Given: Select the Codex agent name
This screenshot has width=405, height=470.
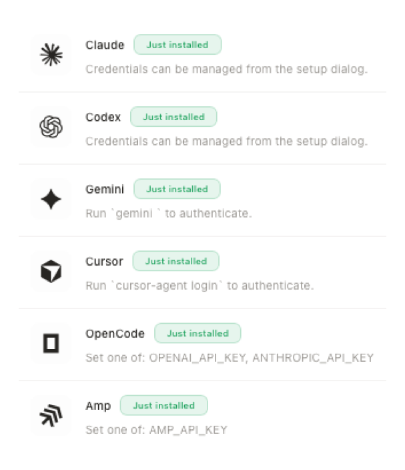Looking at the screenshot, I should [x=103, y=117].
